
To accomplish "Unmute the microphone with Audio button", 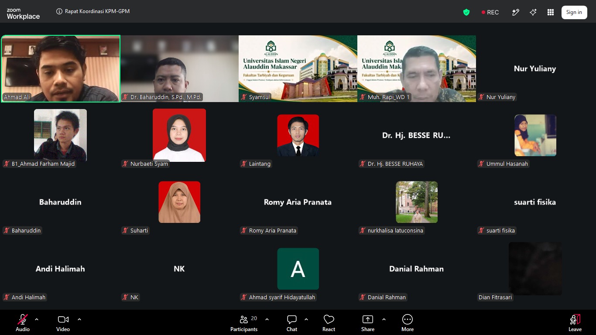I will (23, 323).
